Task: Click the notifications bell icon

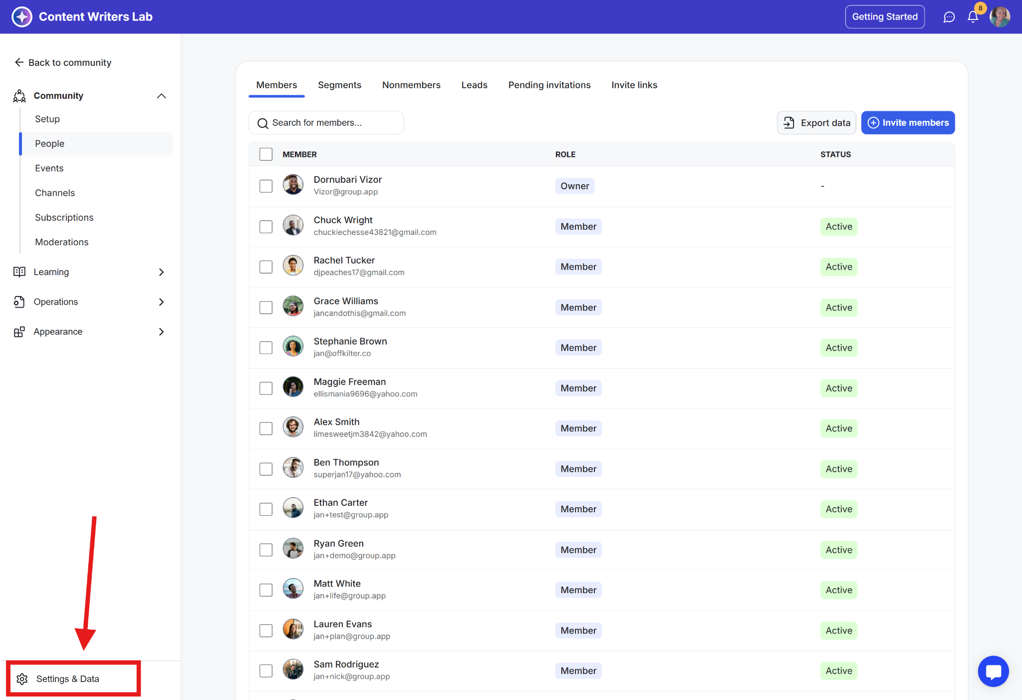Action: pyautogui.click(x=973, y=17)
